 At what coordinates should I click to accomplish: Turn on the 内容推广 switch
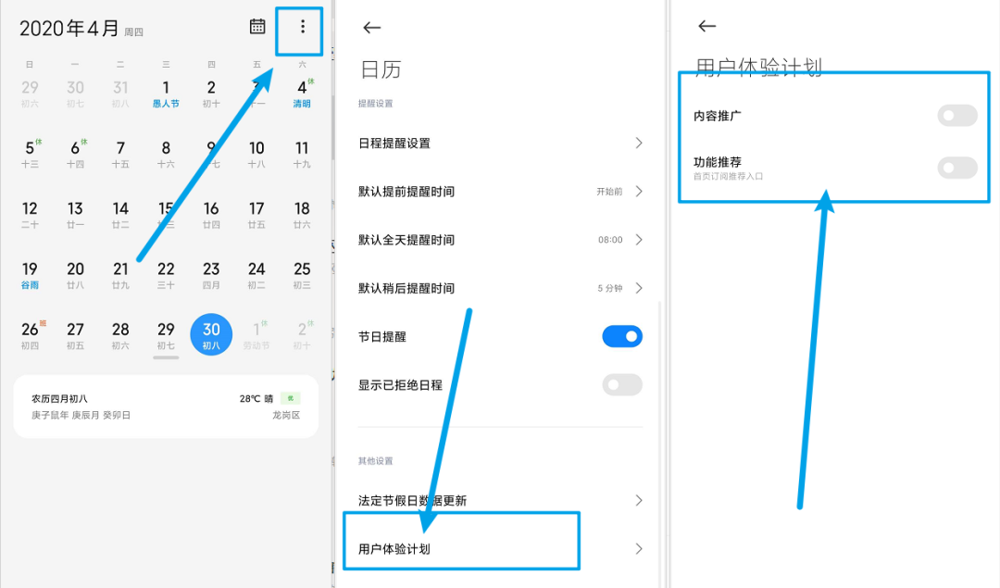pyautogui.click(x=956, y=116)
